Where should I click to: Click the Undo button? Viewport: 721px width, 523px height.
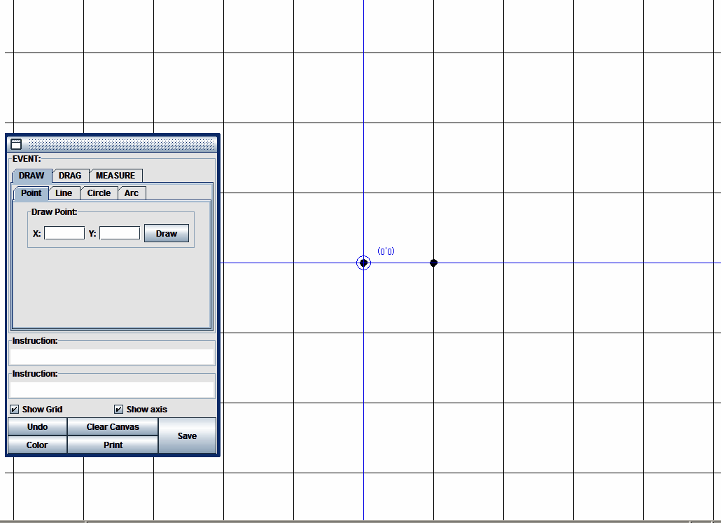click(x=37, y=427)
